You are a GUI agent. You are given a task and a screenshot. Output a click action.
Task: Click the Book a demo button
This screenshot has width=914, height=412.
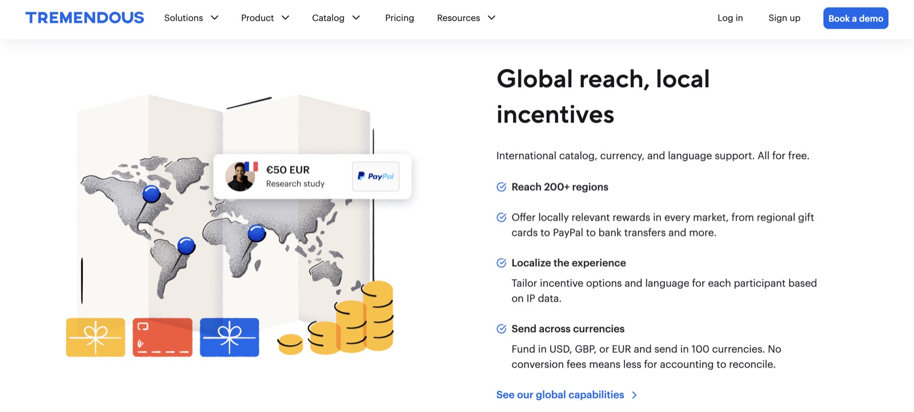[x=856, y=18]
